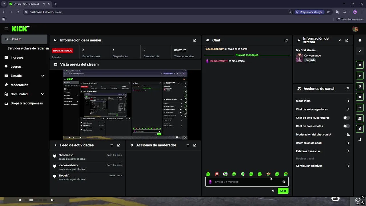Pop out the Información de la sesión panel
Viewport: 366px width, 206px height.
(195, 40)
